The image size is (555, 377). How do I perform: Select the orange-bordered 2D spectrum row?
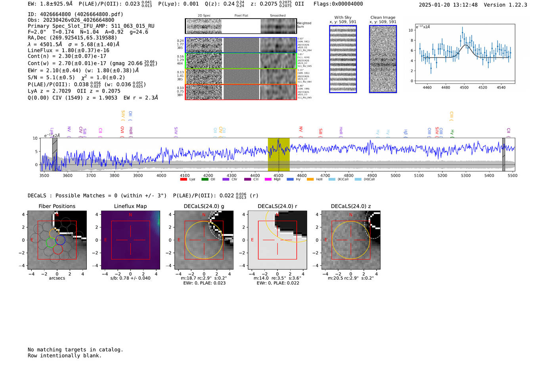coord(241,76)
